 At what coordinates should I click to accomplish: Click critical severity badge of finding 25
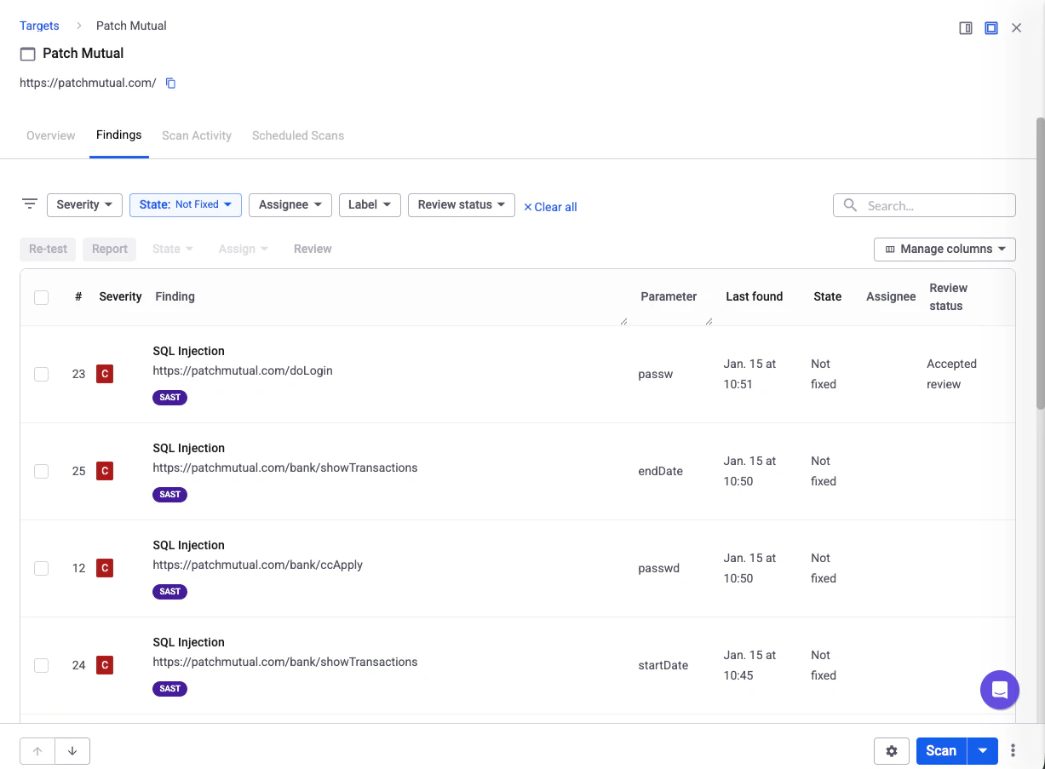click(x=105, y=471)
